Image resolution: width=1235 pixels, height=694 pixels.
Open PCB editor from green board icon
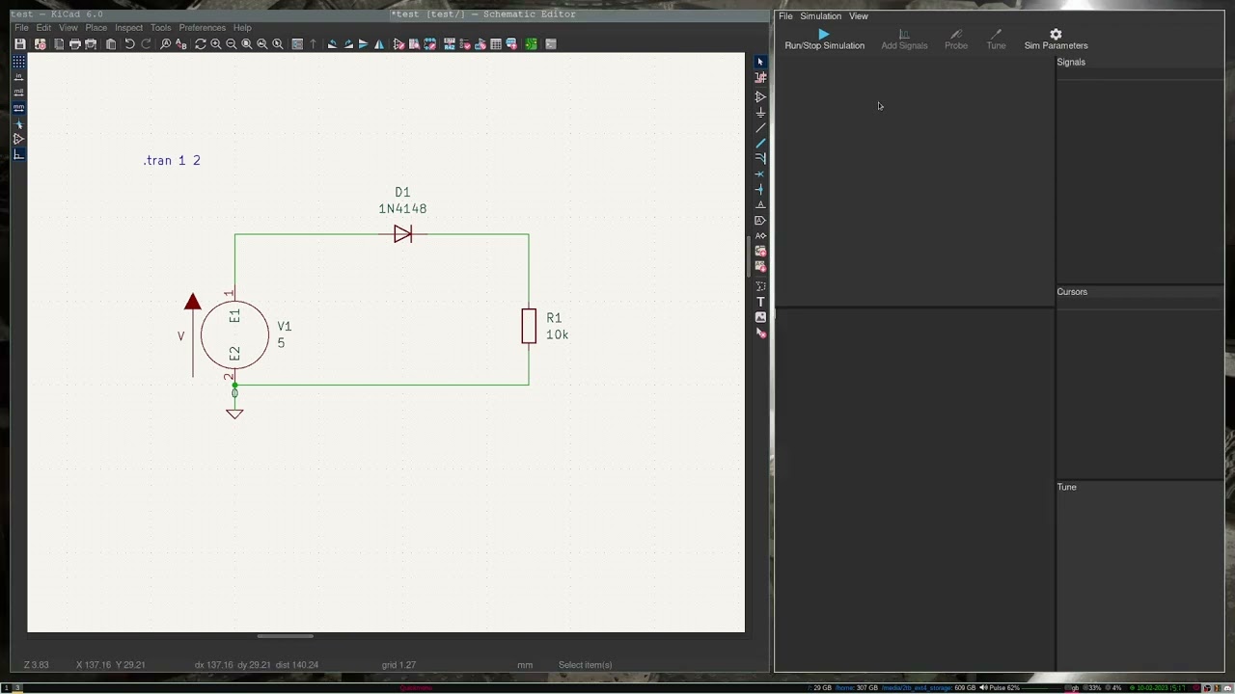tap(530, 44)
